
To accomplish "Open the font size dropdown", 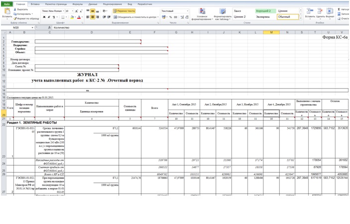I will point(72,11).
